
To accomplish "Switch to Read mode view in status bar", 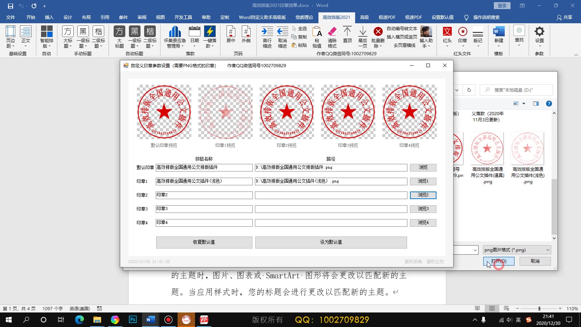I will point(477,308).
